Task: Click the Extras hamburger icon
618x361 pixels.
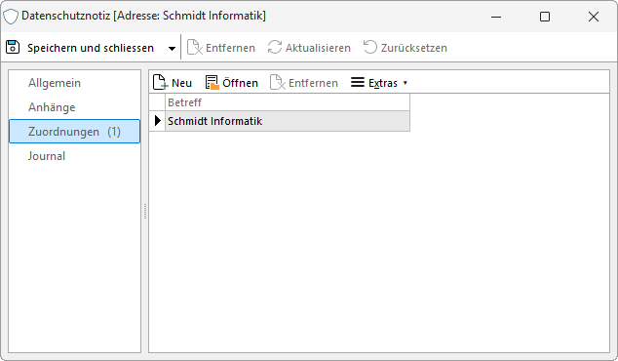Action: click(x=358, y=82)
